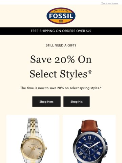
Task: Click the Fossil oval logo
Action: pyautogui.click(x=61, y=16)
